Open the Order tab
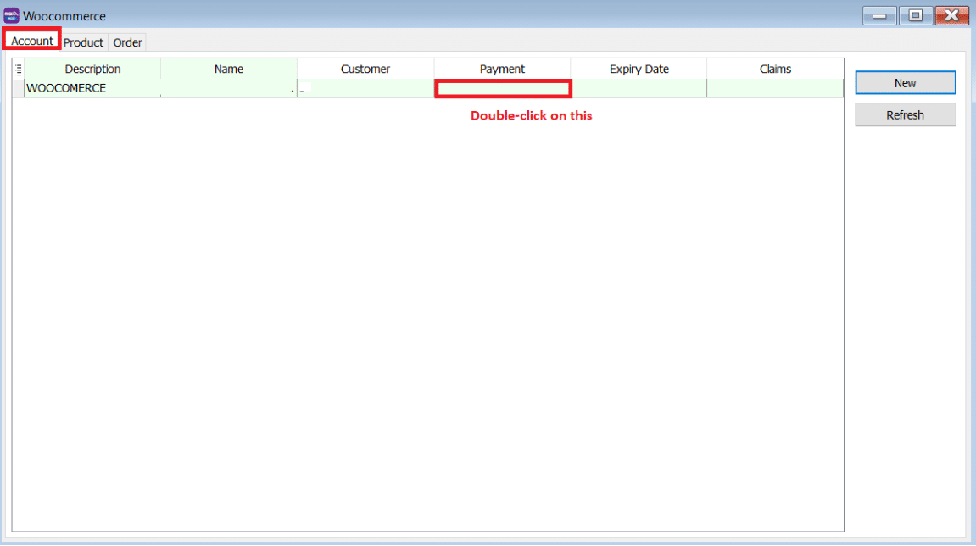Screen dimensions: 976x546 click(x=127, y=42)
